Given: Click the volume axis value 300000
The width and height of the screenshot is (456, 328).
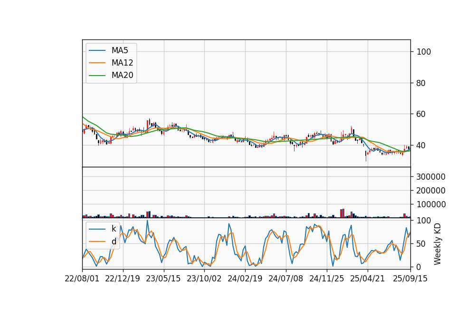Looking at the screenshot, I should point(431,177).
